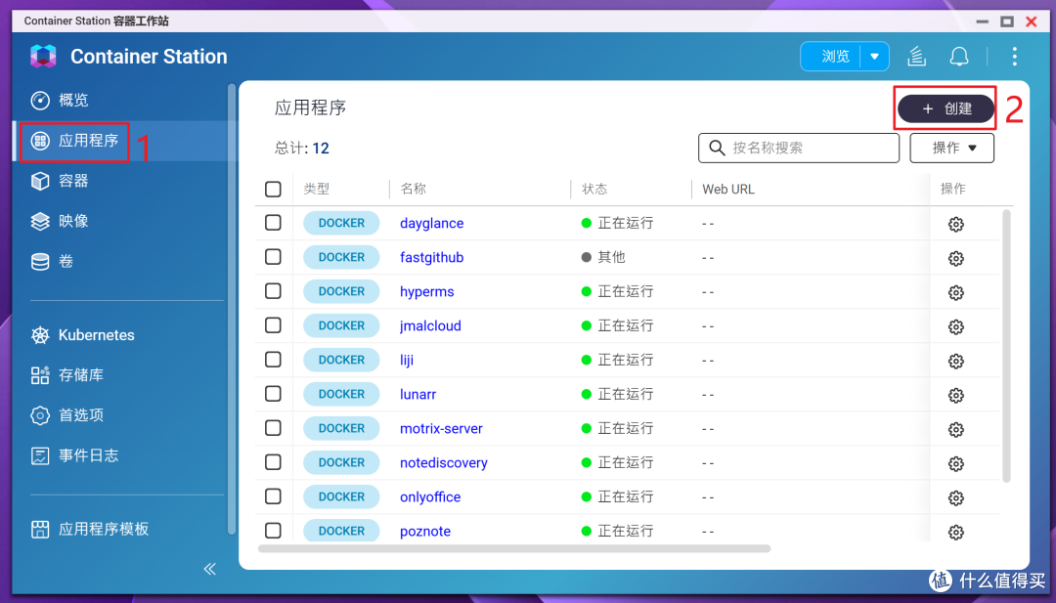1056x603 pixels.
Task: Click the magnifier icon in the search box
Action: pos(717,148)
